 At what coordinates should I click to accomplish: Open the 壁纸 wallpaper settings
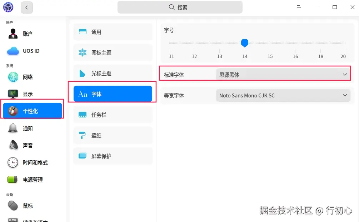click(113, 135)
